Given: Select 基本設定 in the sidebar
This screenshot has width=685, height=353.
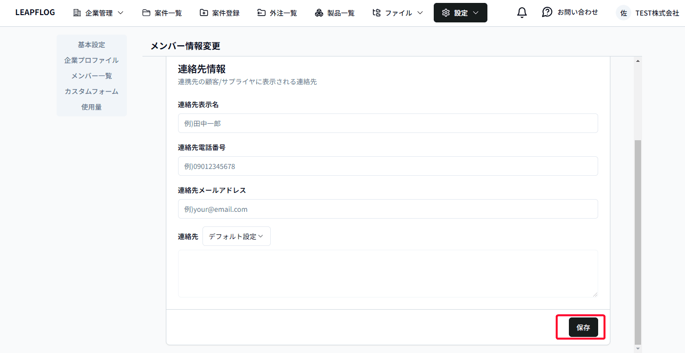Looking at the screenshot, I should click(x=91, y=45).
